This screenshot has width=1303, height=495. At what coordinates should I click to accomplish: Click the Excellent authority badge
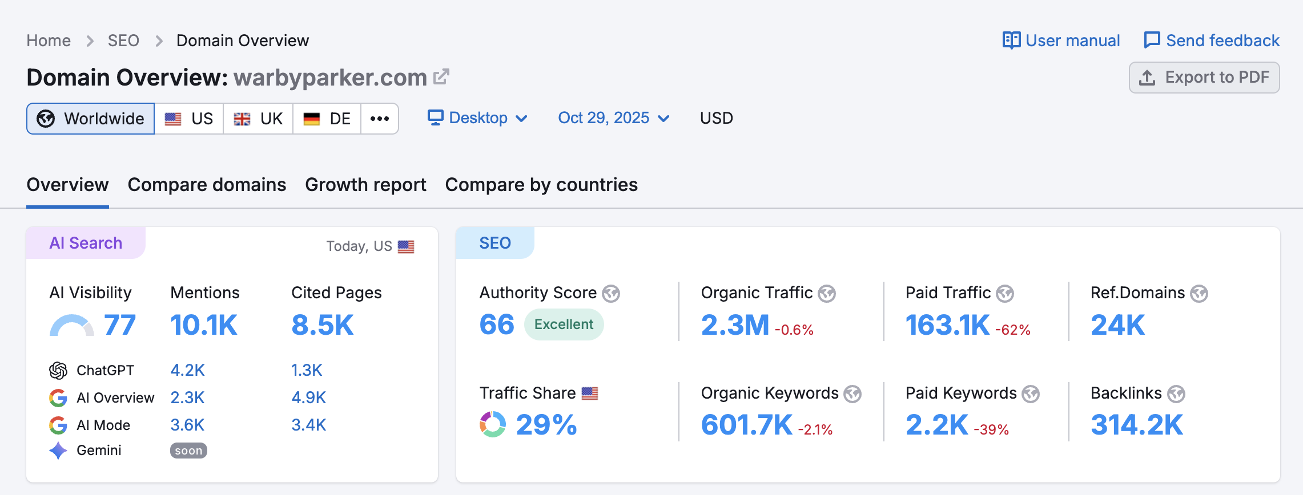(x=564, y=324)
